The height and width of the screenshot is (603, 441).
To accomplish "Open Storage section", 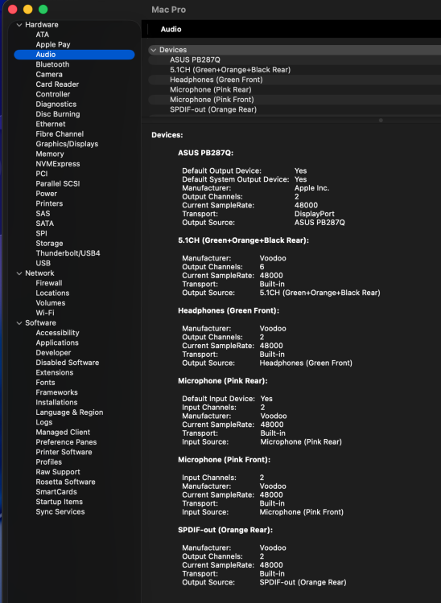I will coord(50,244).
